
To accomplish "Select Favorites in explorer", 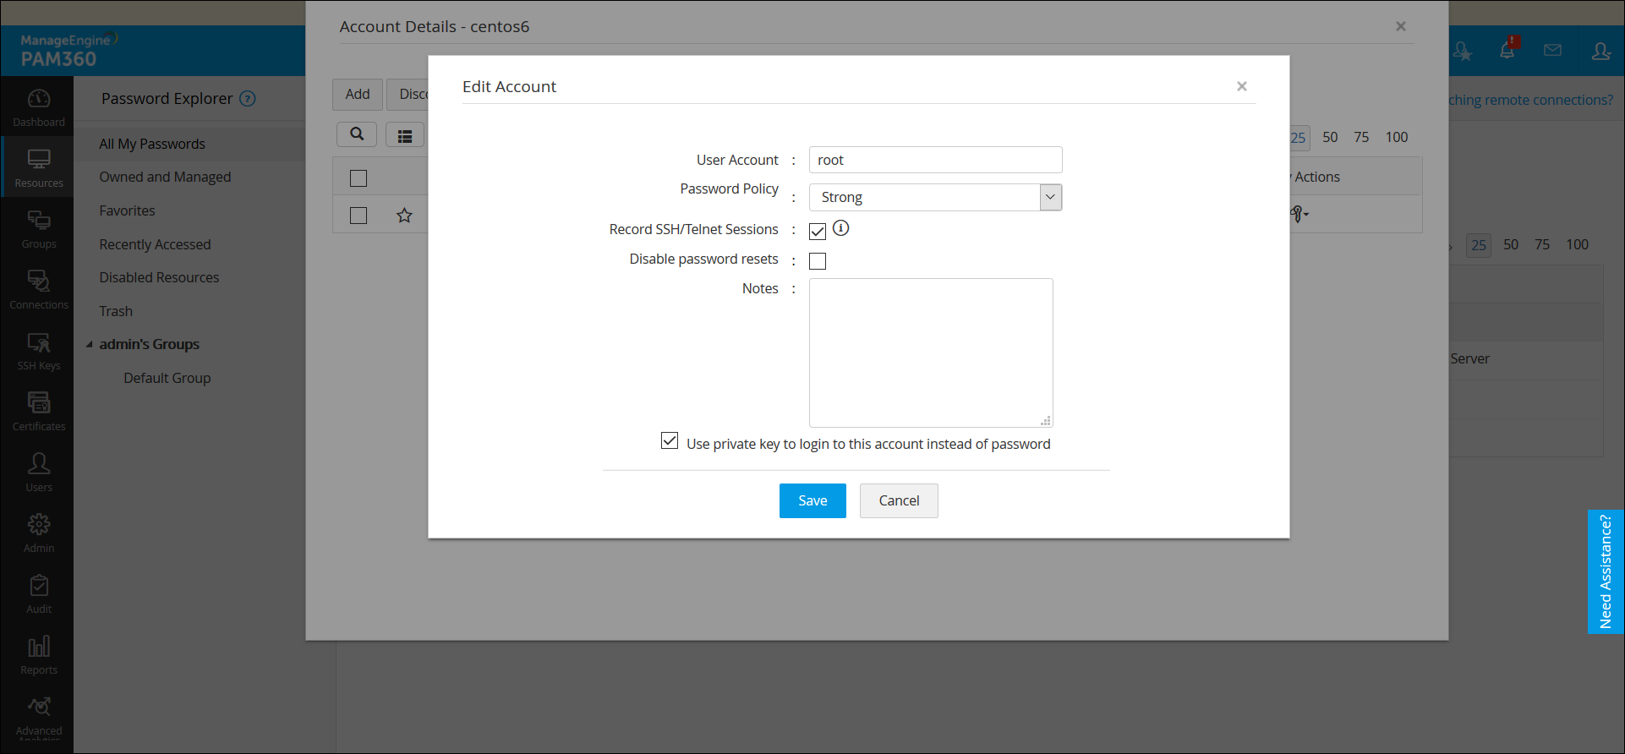I will pyautogui.click(x=127, y=210).
